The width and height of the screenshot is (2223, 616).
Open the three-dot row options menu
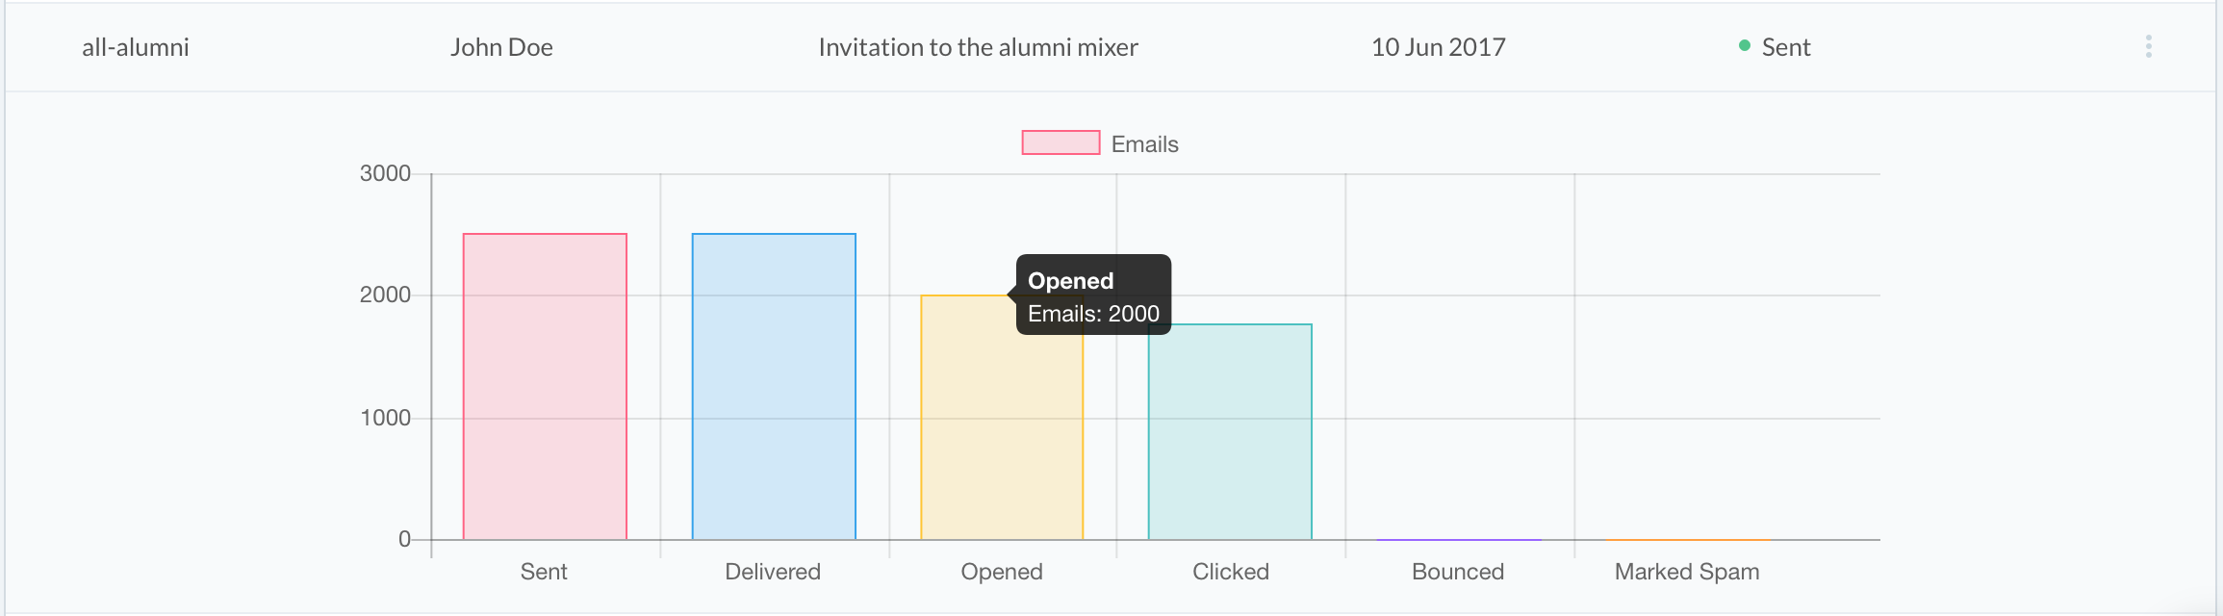coord(2148,46)
